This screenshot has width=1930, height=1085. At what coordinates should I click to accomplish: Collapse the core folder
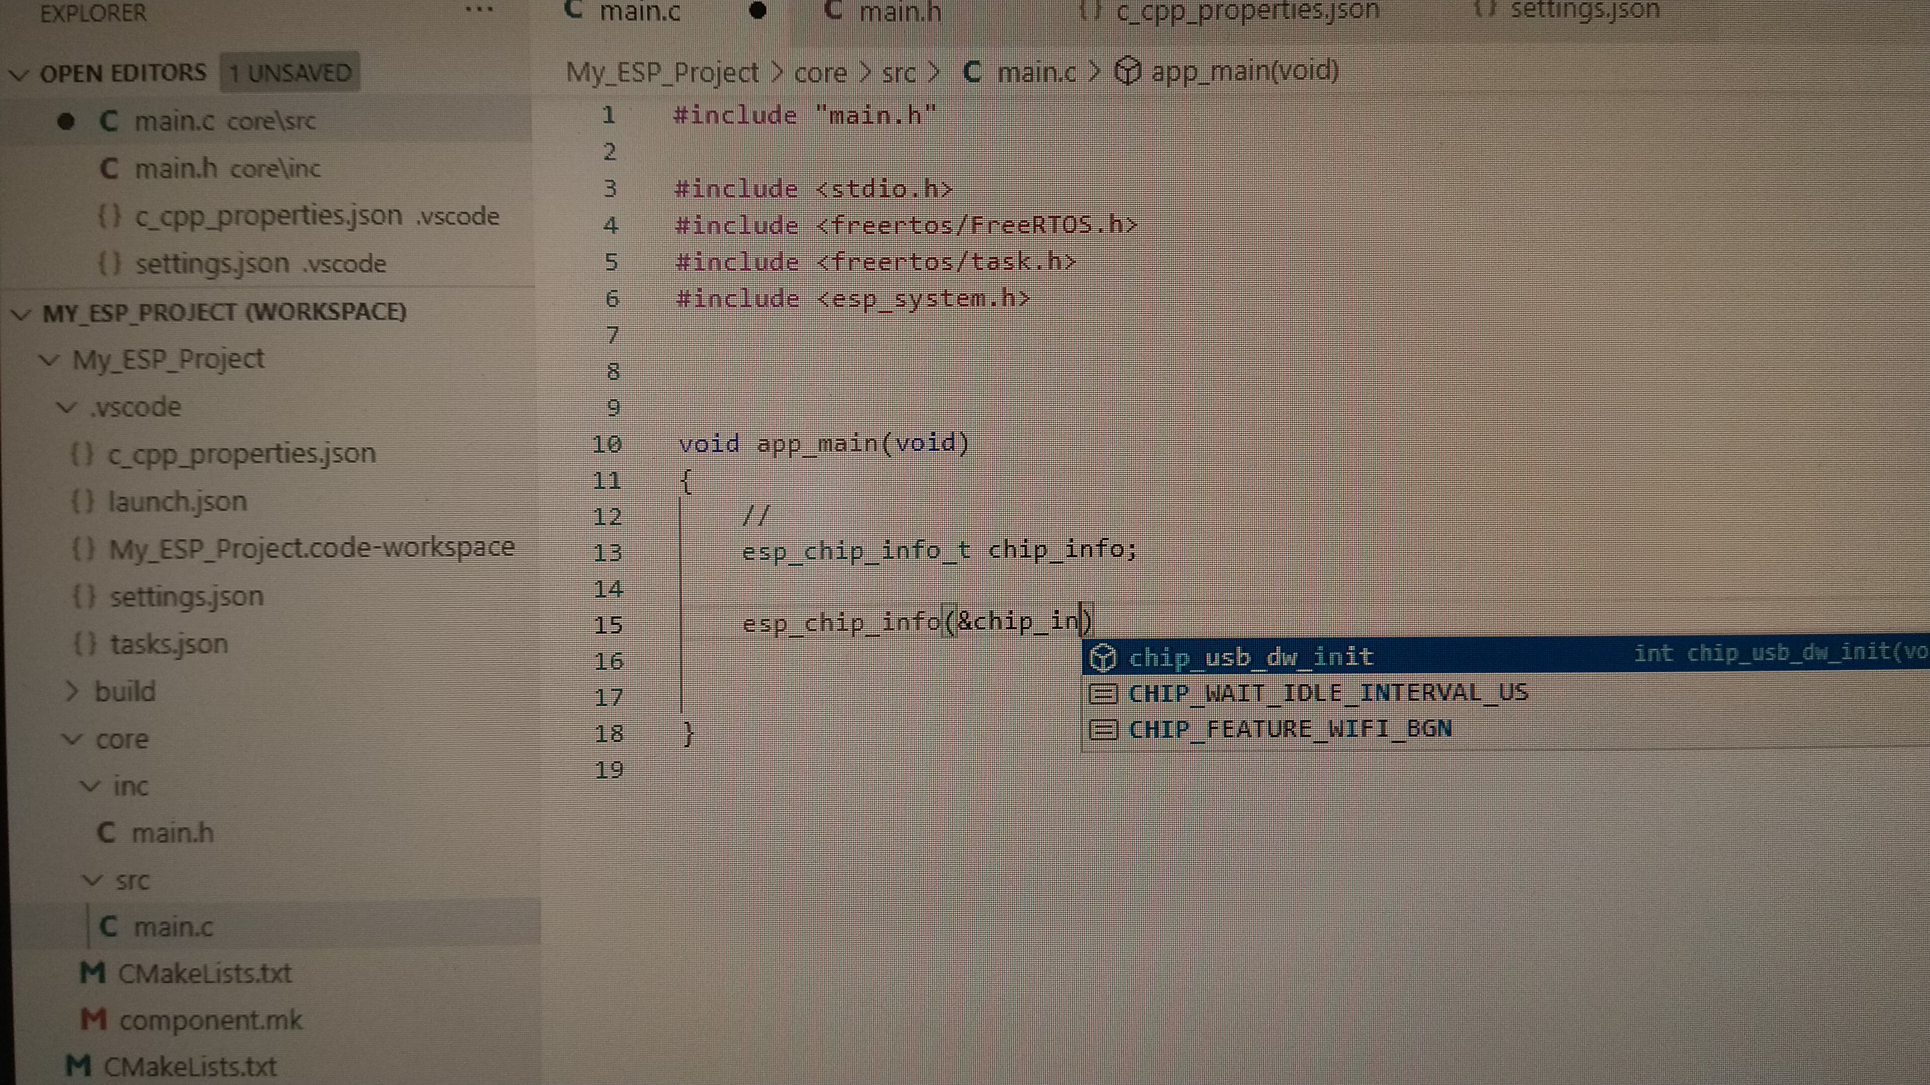(x=73, y=739)
